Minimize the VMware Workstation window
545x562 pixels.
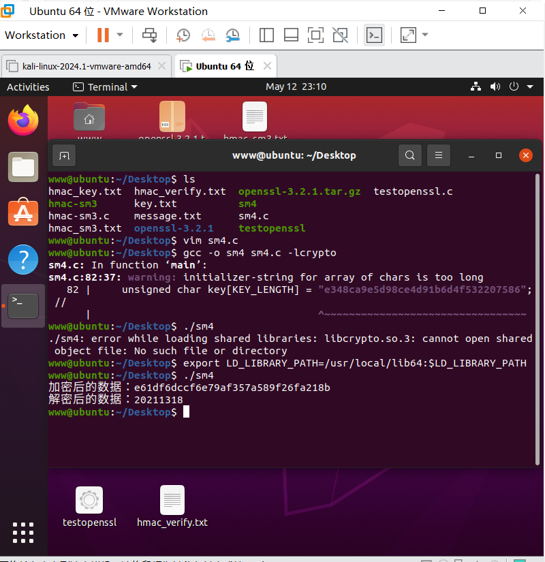[x=441, y=11]
